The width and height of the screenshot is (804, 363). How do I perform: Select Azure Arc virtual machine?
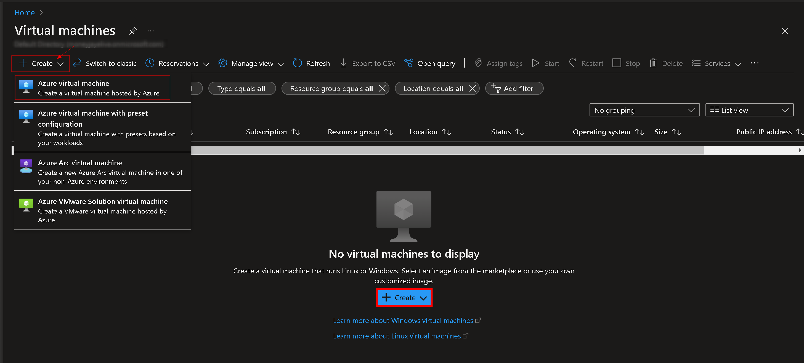[103, 172]
